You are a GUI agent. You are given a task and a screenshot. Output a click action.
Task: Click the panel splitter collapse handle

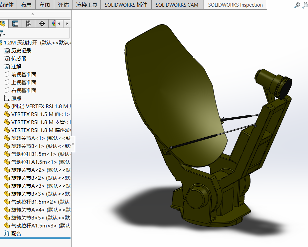pyautogui.click(x=73, y=144)
